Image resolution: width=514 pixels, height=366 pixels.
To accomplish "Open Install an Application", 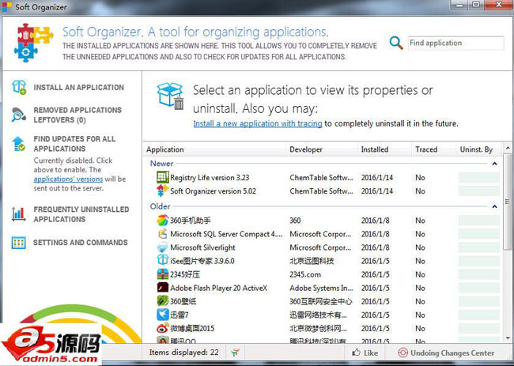I will click(78, 88).
